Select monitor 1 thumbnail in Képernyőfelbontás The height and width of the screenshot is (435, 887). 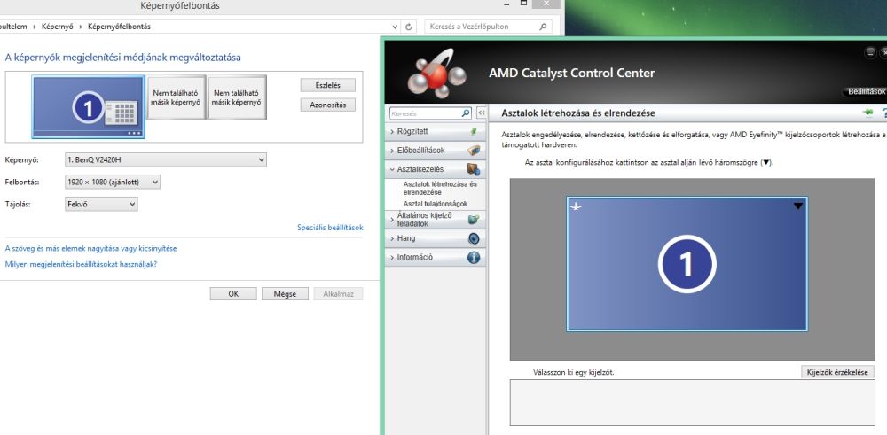click(88, 107)
